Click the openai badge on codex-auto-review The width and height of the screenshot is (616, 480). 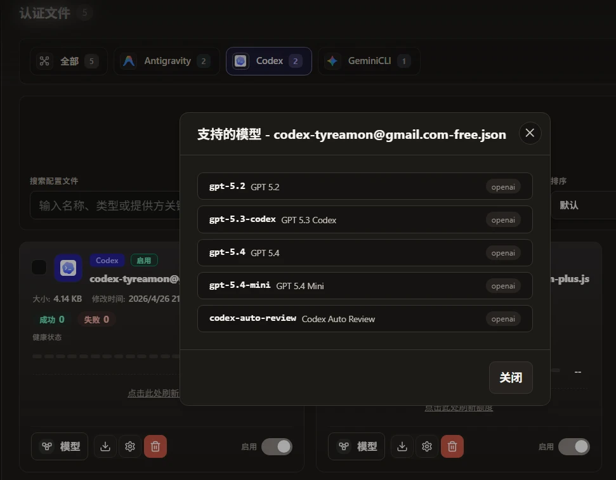[x=503, y=318]
